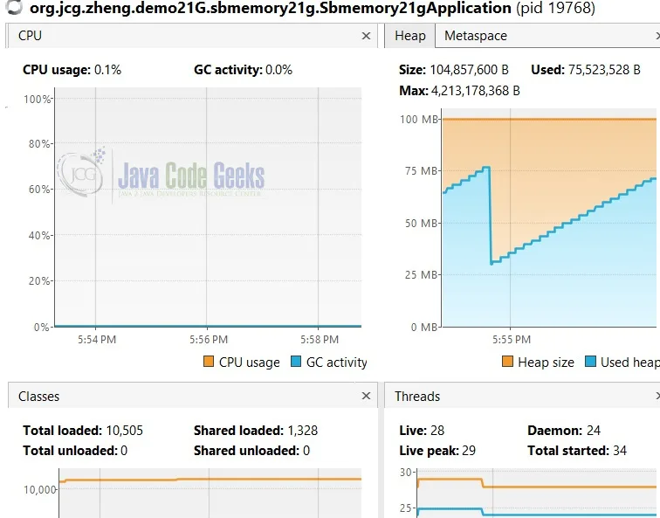Click the 5:58 PM label on CPU chart
This screenshot has height=518, width=660.
click(320, 340)
